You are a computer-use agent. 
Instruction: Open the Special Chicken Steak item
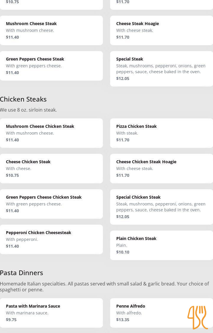tap(162, 207)
